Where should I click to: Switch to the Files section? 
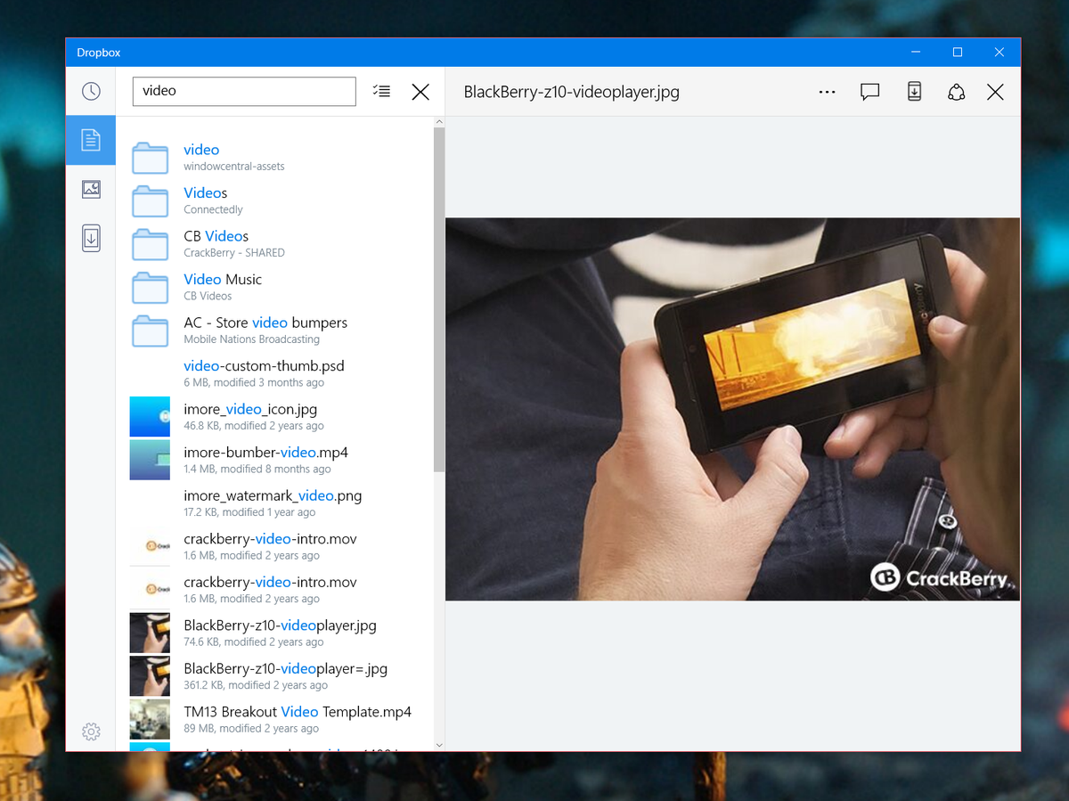(90, 140)
